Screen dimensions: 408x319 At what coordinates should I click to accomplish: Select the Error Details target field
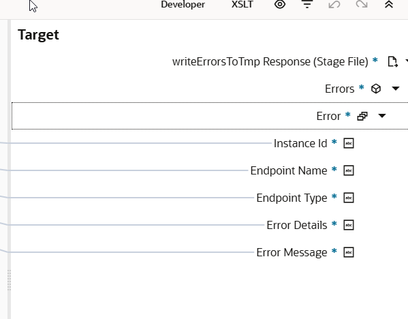(x=296, y=225)
